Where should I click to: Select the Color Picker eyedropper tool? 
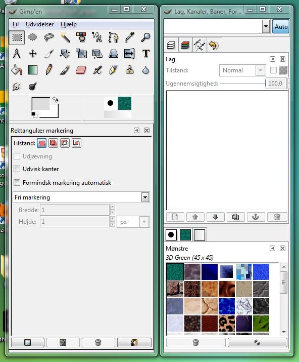pos(129,37)
